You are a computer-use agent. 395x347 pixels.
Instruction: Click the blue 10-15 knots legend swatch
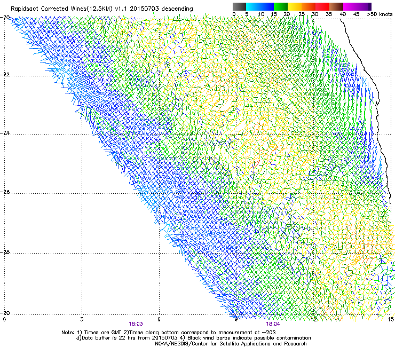point(267,6)
